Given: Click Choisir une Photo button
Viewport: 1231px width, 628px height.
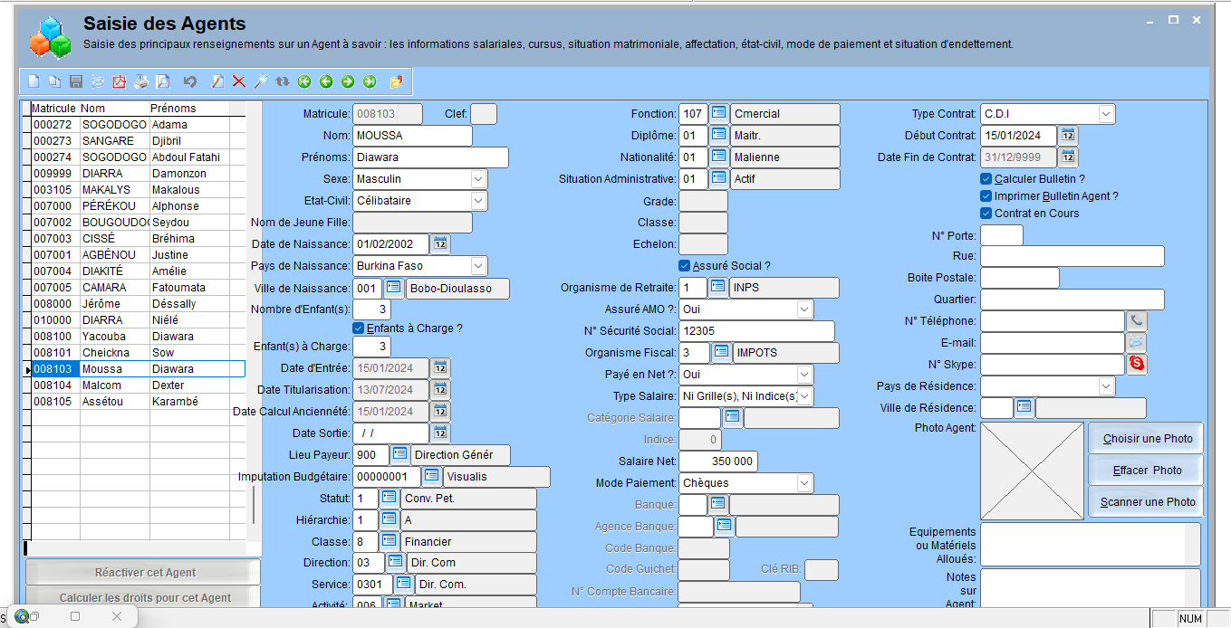Looking at the screenshot, I should [1147, 438].
